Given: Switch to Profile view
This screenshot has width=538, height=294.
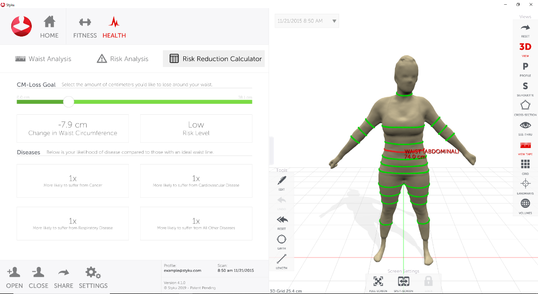Looking at the screenshot, I should click(525, 68).
